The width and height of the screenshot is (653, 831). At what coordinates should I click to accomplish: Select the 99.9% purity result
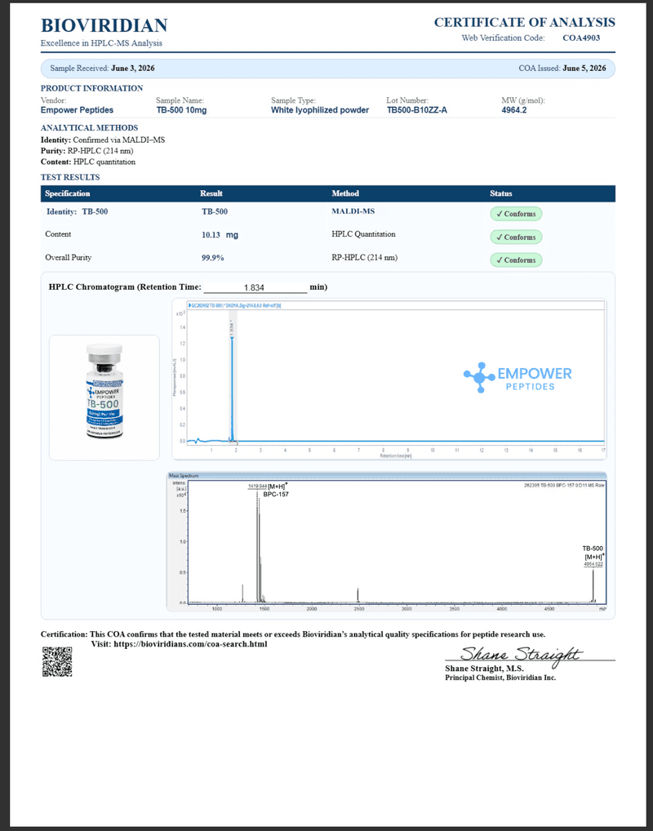click(212, 258)
